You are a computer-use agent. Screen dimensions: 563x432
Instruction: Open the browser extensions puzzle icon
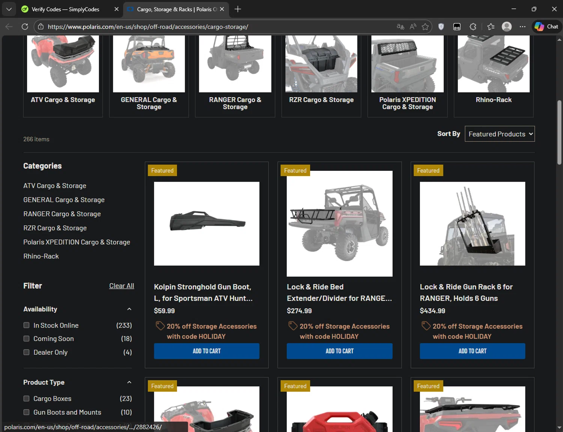click(473, 27)
